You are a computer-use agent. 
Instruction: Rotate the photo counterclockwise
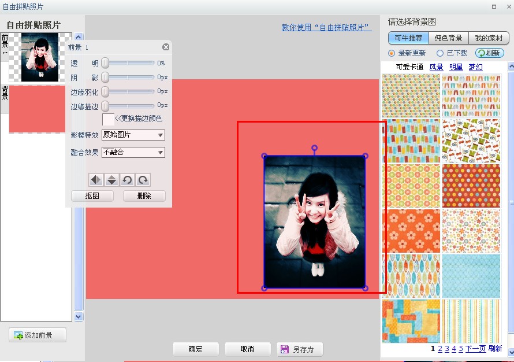tap(128, 180)
